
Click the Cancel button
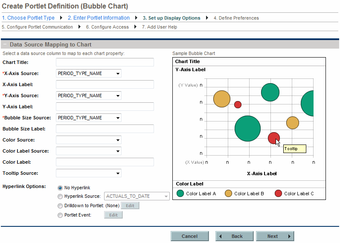tap(190, 236)
